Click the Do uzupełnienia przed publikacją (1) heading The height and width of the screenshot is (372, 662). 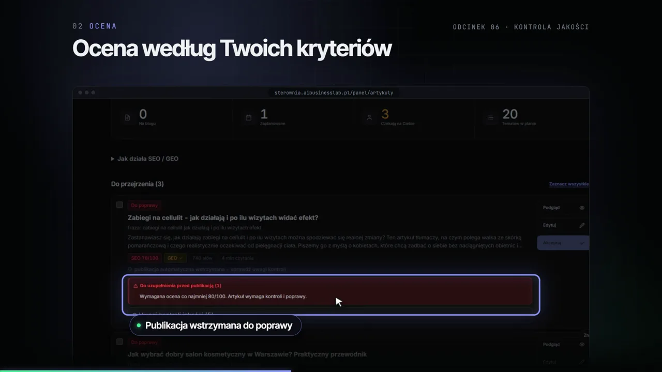(180, 286)
